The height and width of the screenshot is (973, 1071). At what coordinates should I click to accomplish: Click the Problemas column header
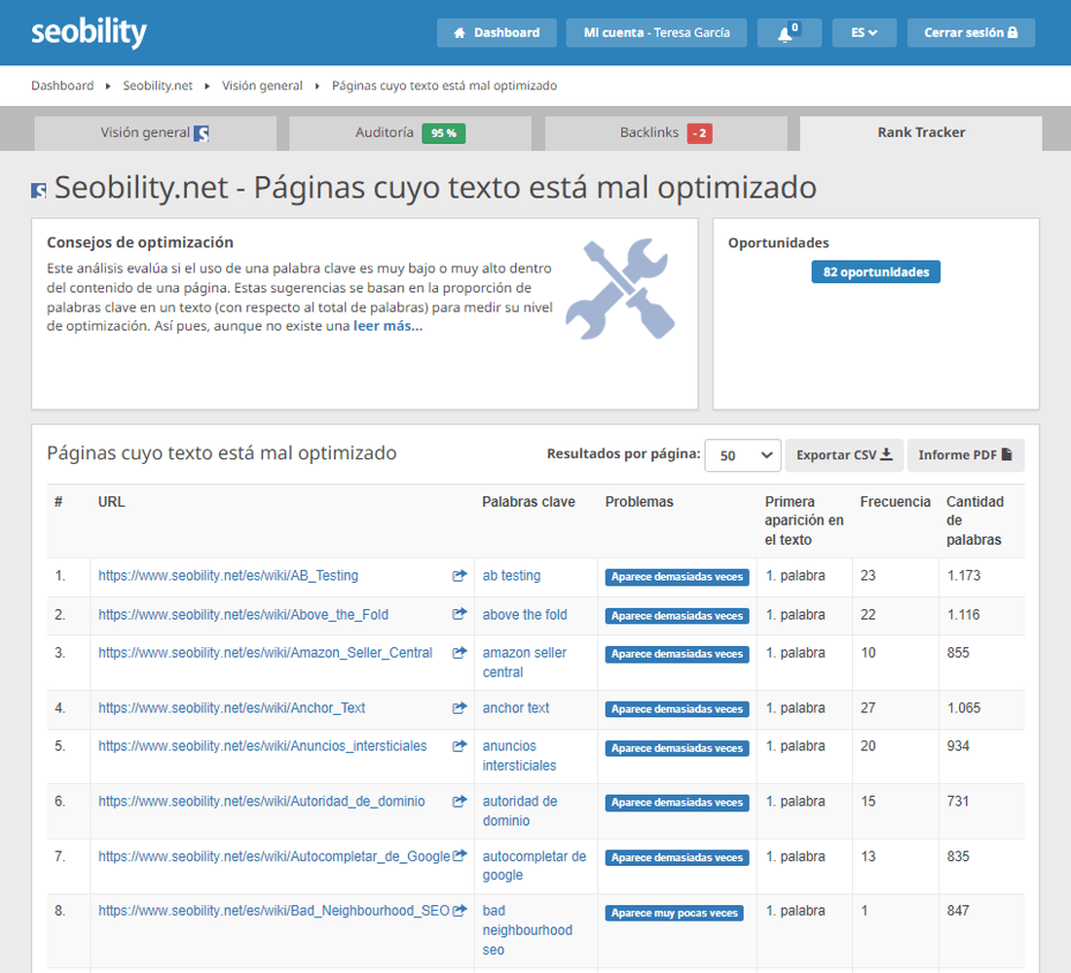click(640, 502)
